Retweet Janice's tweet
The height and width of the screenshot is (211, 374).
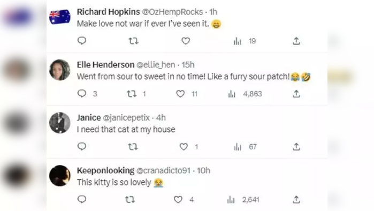click(133, 147)
